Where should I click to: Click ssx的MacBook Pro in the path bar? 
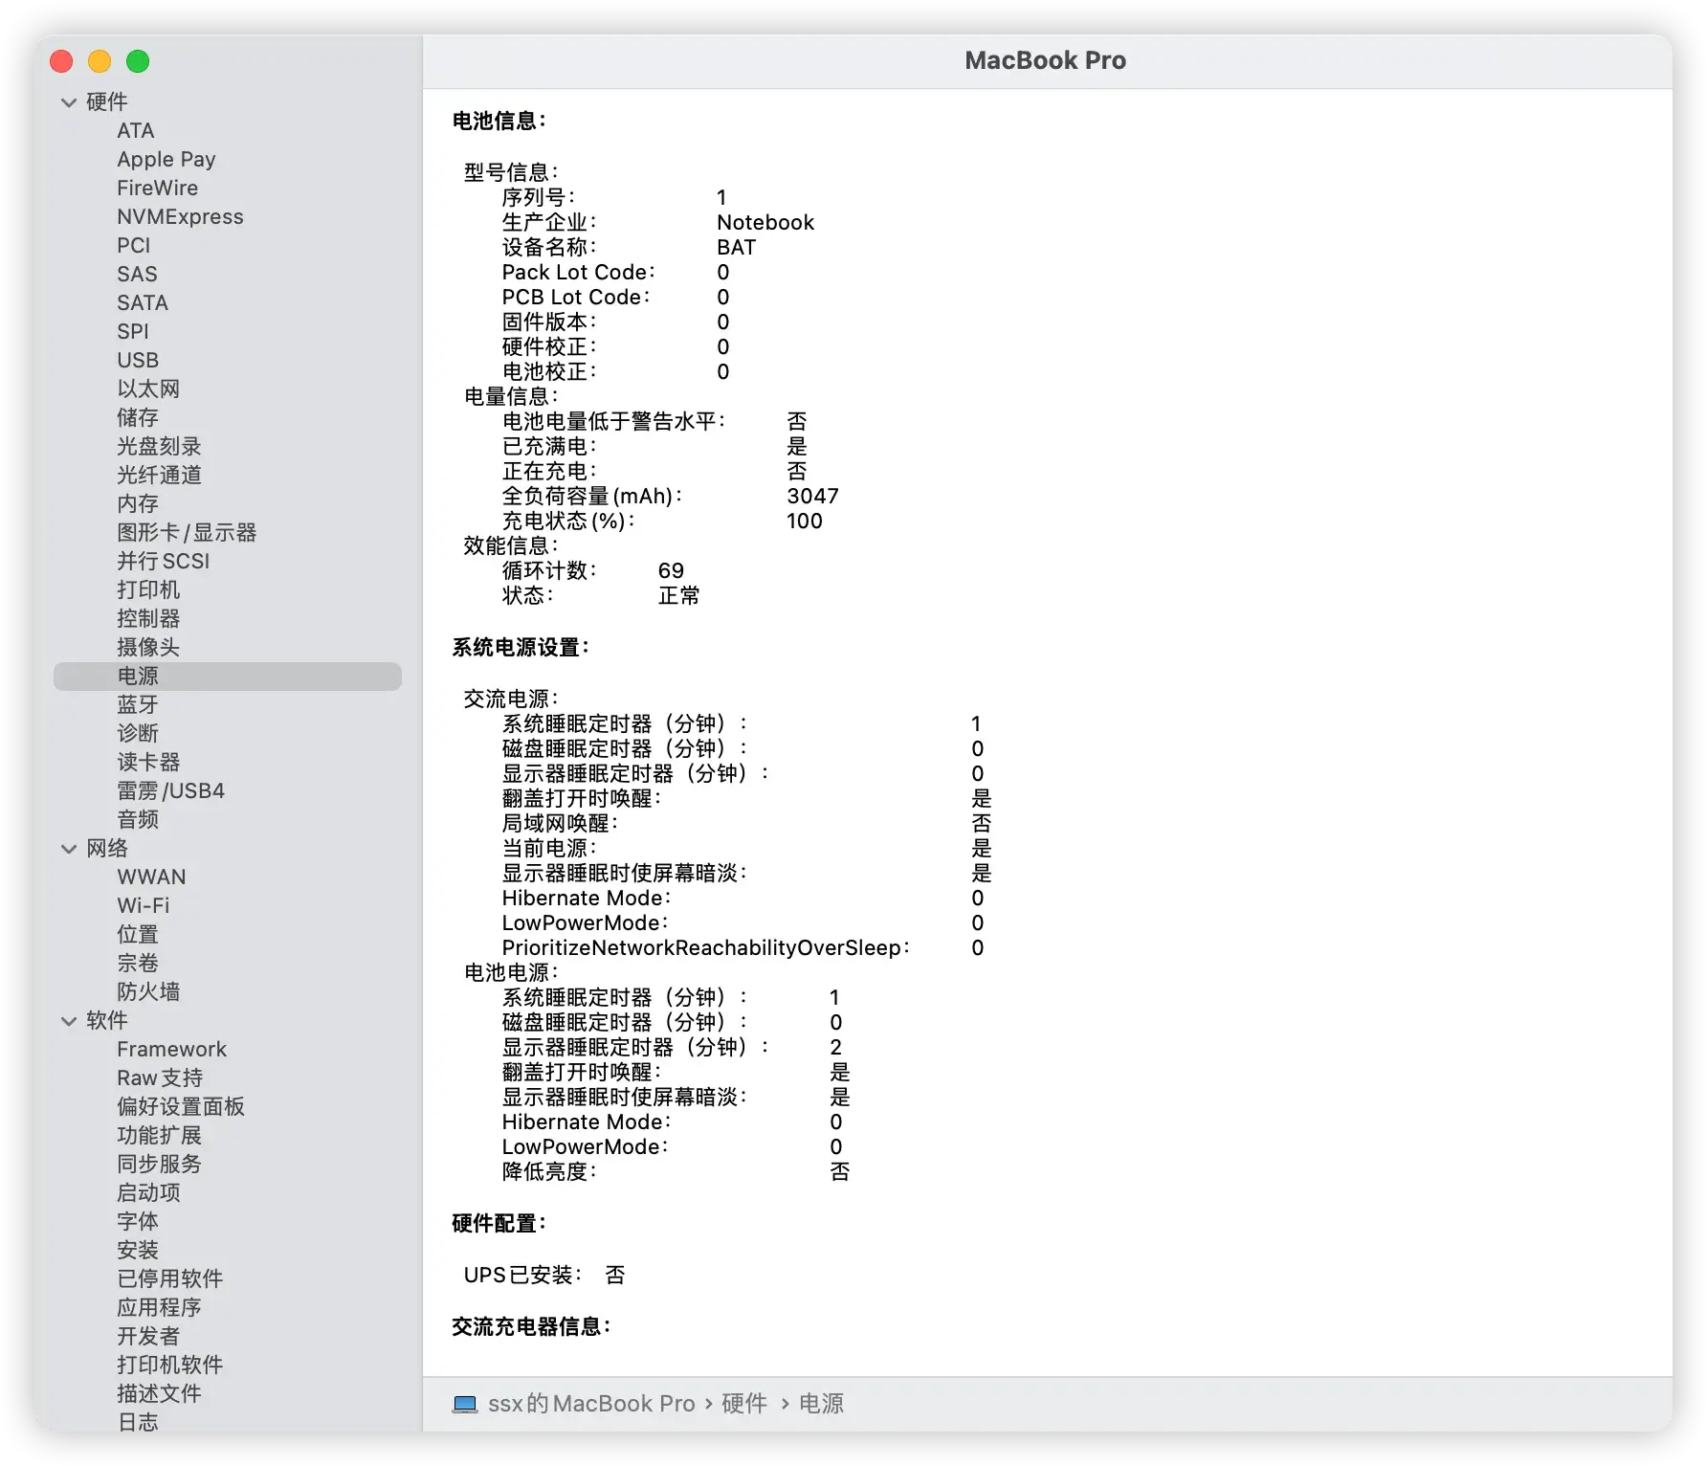tap(591, 1404)
